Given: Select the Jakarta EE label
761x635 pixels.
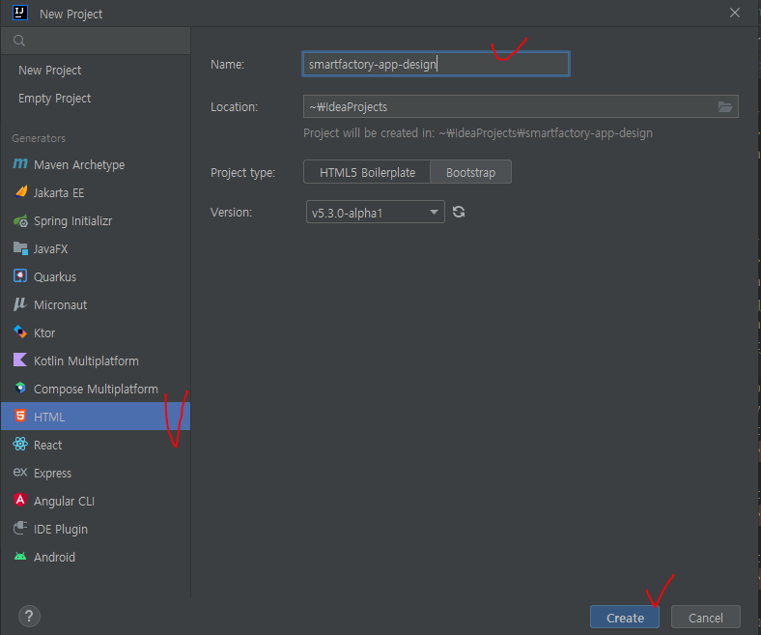Looking at the screenshot, I should tap(59, 193).
